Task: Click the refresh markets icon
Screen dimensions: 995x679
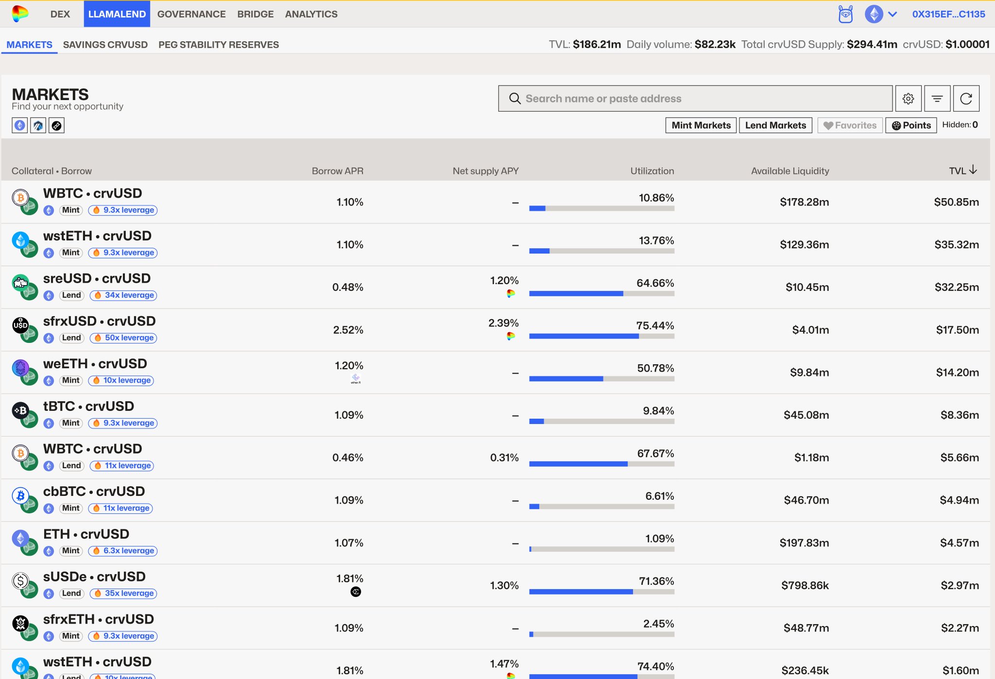Action: [966, 99]
